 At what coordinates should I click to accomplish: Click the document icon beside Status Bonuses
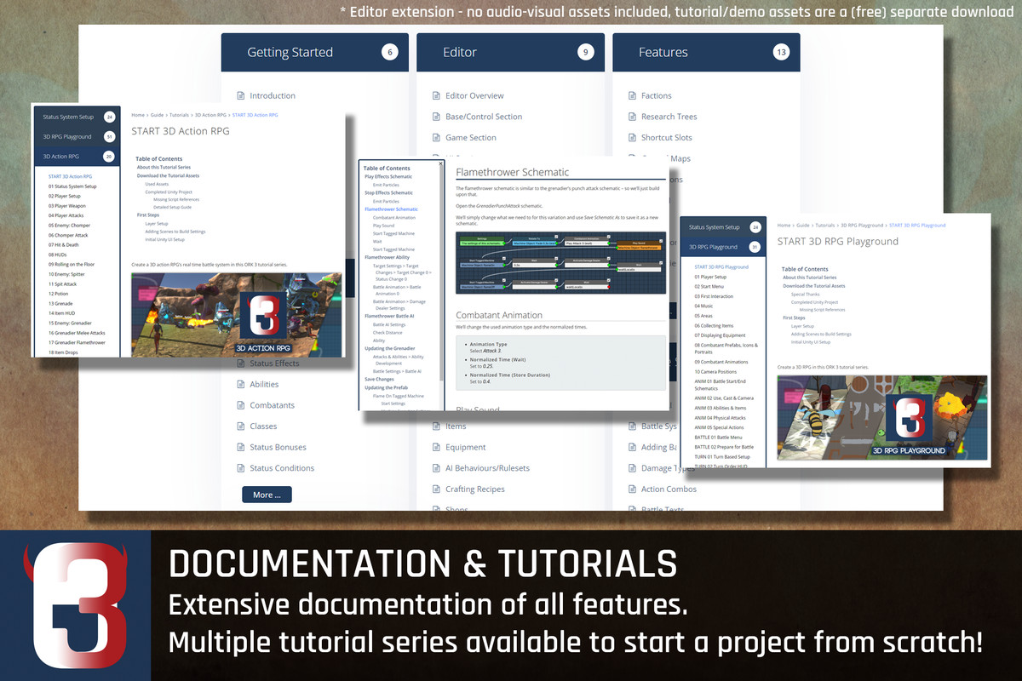click(x=240, y=447)
